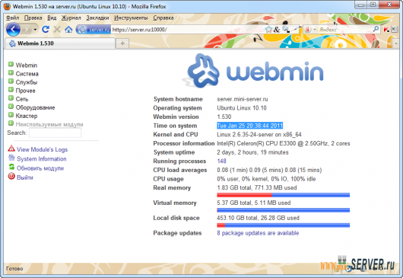Bookmark this page with the star icon

click(268, 30)
